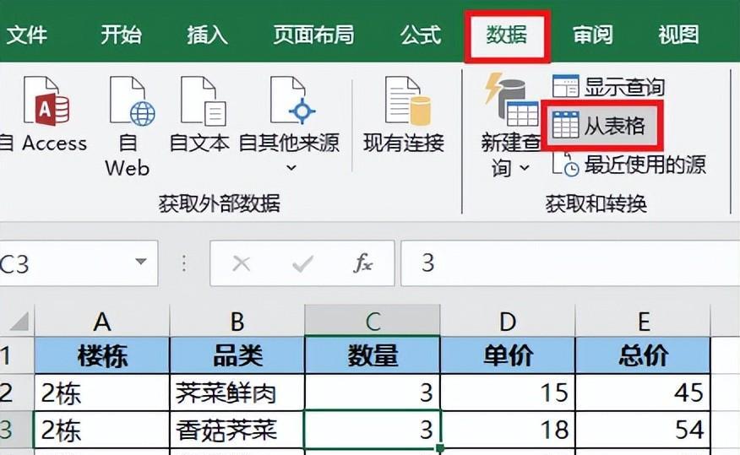Click the 总价 header cell
This screenshot has width=740, height=455.
tap(643, 355)
